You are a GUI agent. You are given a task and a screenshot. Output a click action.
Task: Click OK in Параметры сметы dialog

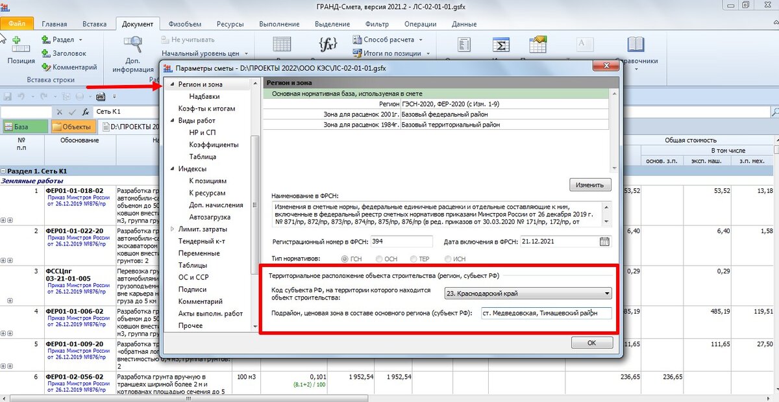591,342
